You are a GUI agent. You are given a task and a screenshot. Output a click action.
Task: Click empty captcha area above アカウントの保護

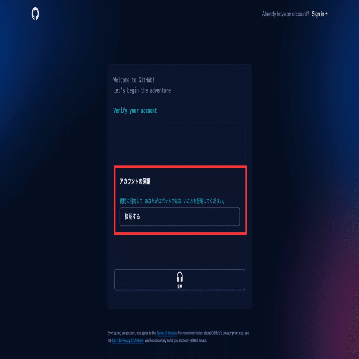pyautogui.click(x=179, y=144)
